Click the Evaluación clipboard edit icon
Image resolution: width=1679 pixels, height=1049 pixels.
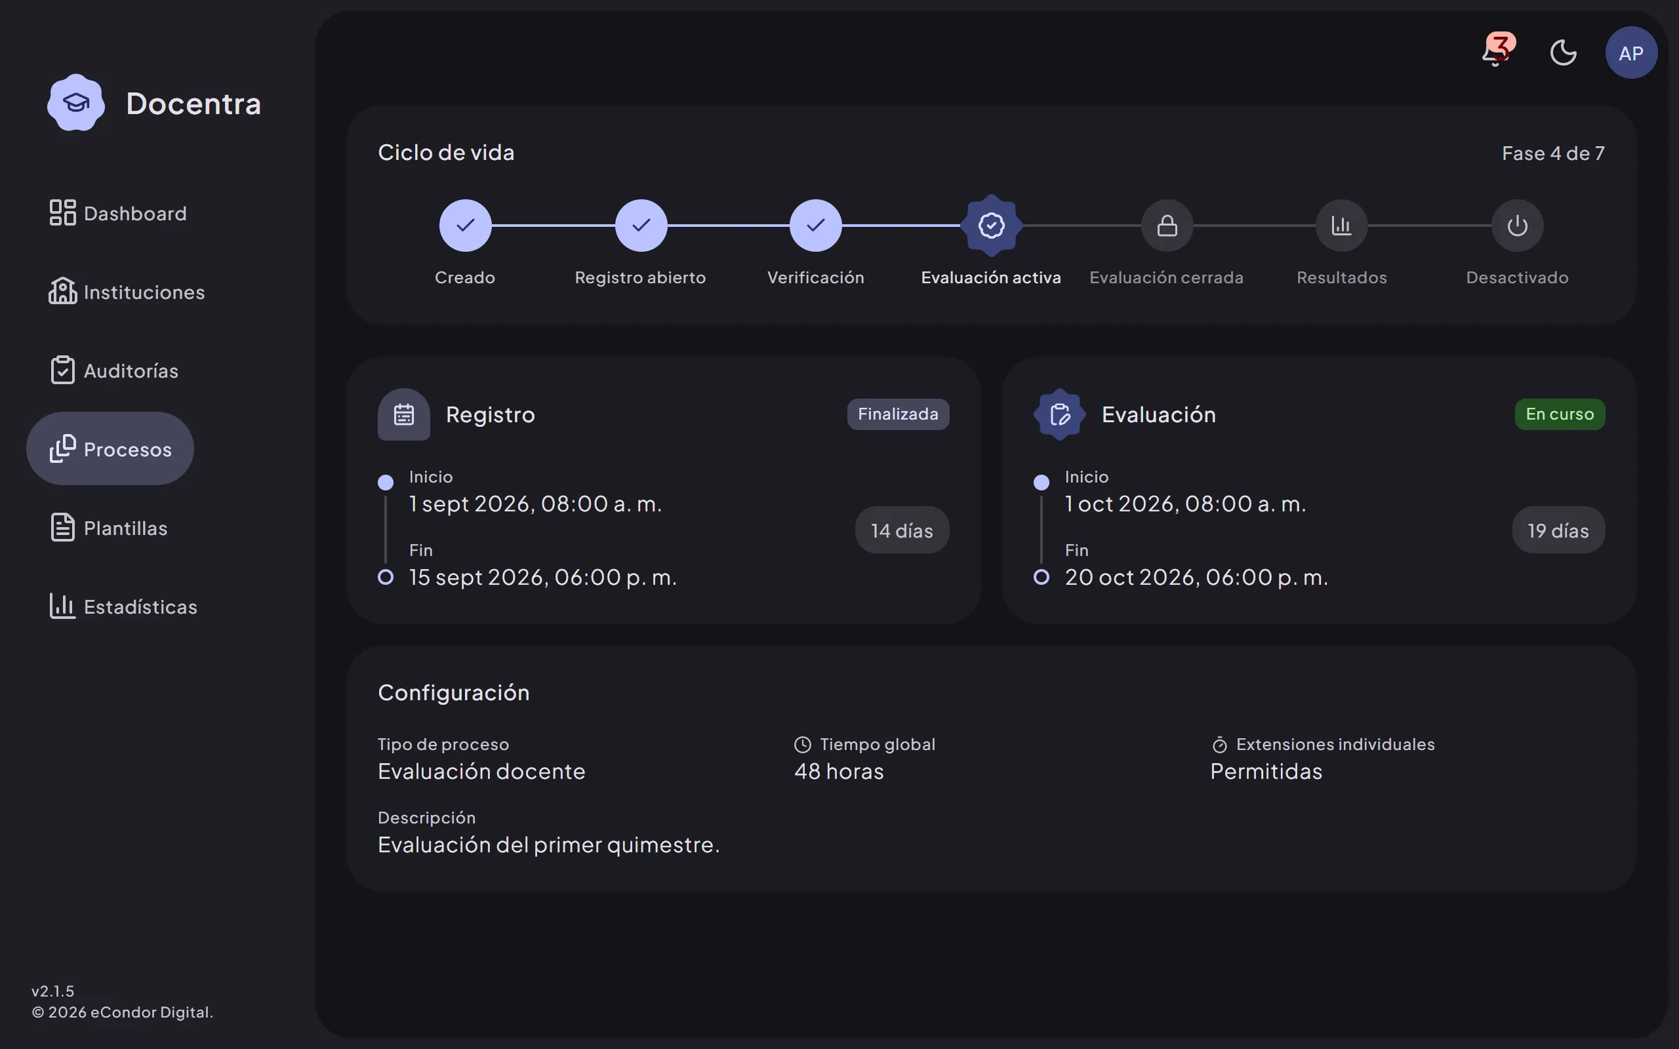click(1059, 414)
